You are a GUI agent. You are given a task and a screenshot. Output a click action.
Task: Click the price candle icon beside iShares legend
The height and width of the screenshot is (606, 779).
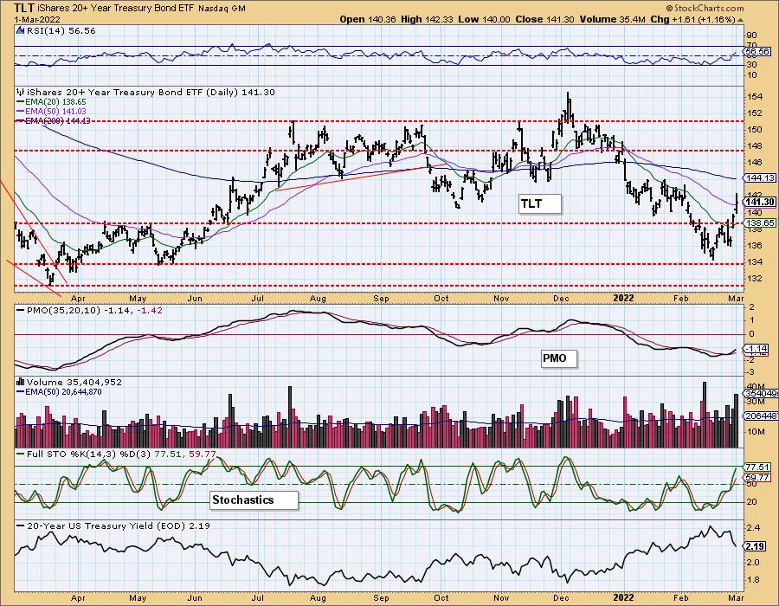pyautogui.click(x=21, y=92)
